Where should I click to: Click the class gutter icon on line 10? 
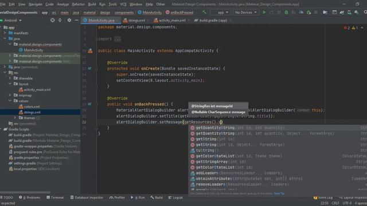tap(90, 51)
